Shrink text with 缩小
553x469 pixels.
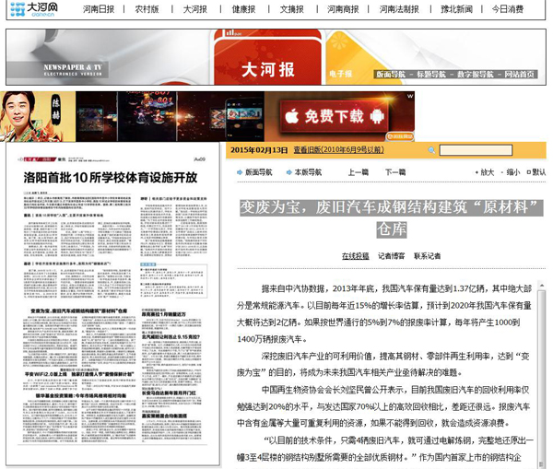tap(512, 172)
